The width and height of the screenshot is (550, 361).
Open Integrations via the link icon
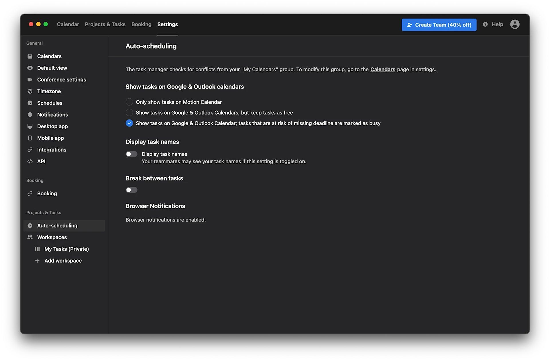click(30, 150)
